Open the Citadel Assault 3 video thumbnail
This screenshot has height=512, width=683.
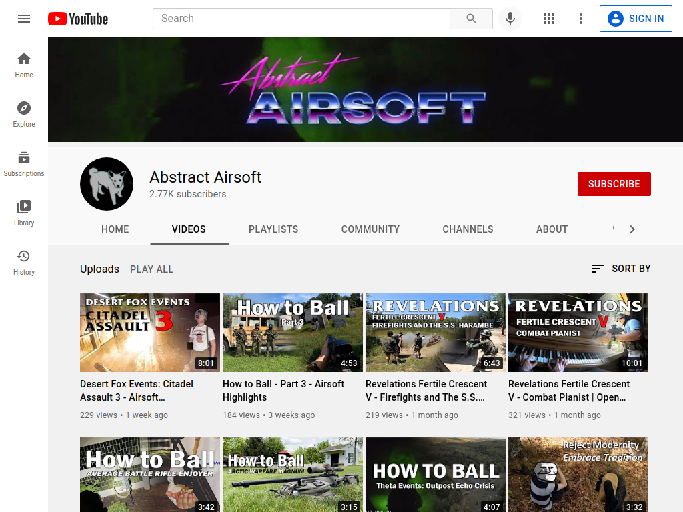[150, 333]
